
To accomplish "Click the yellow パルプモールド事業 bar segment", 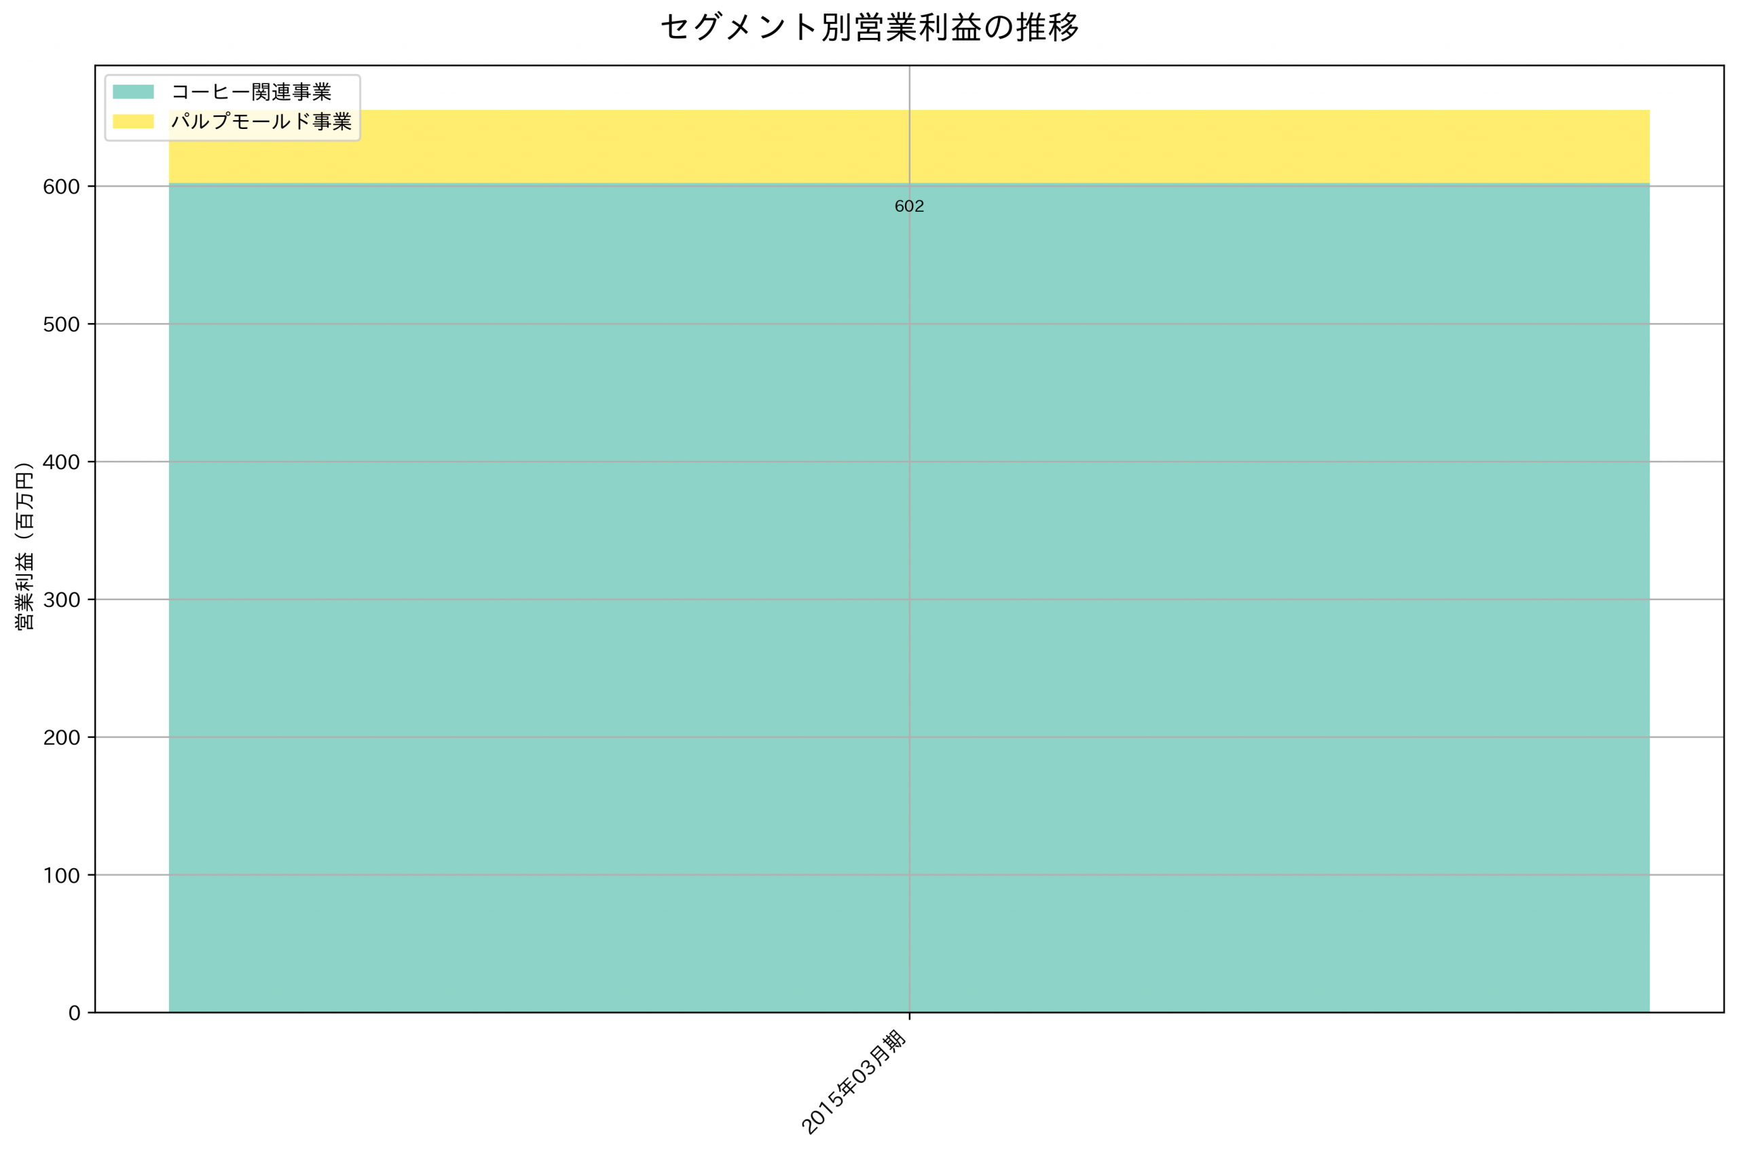I will [x=910, y=147].
